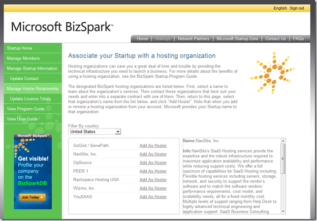Screen dimensions: 317x221
Task: Click the BizSparkDB Get visible banner
Action: (x=33, y=171)
